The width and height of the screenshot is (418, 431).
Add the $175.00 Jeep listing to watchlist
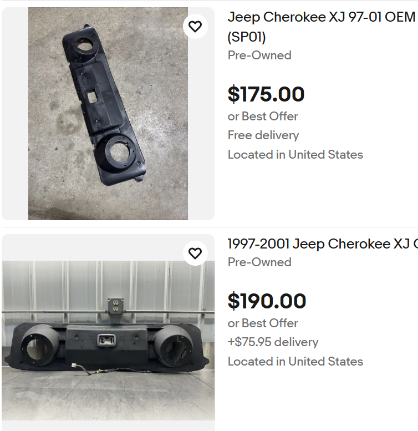(x=195, y=27)
